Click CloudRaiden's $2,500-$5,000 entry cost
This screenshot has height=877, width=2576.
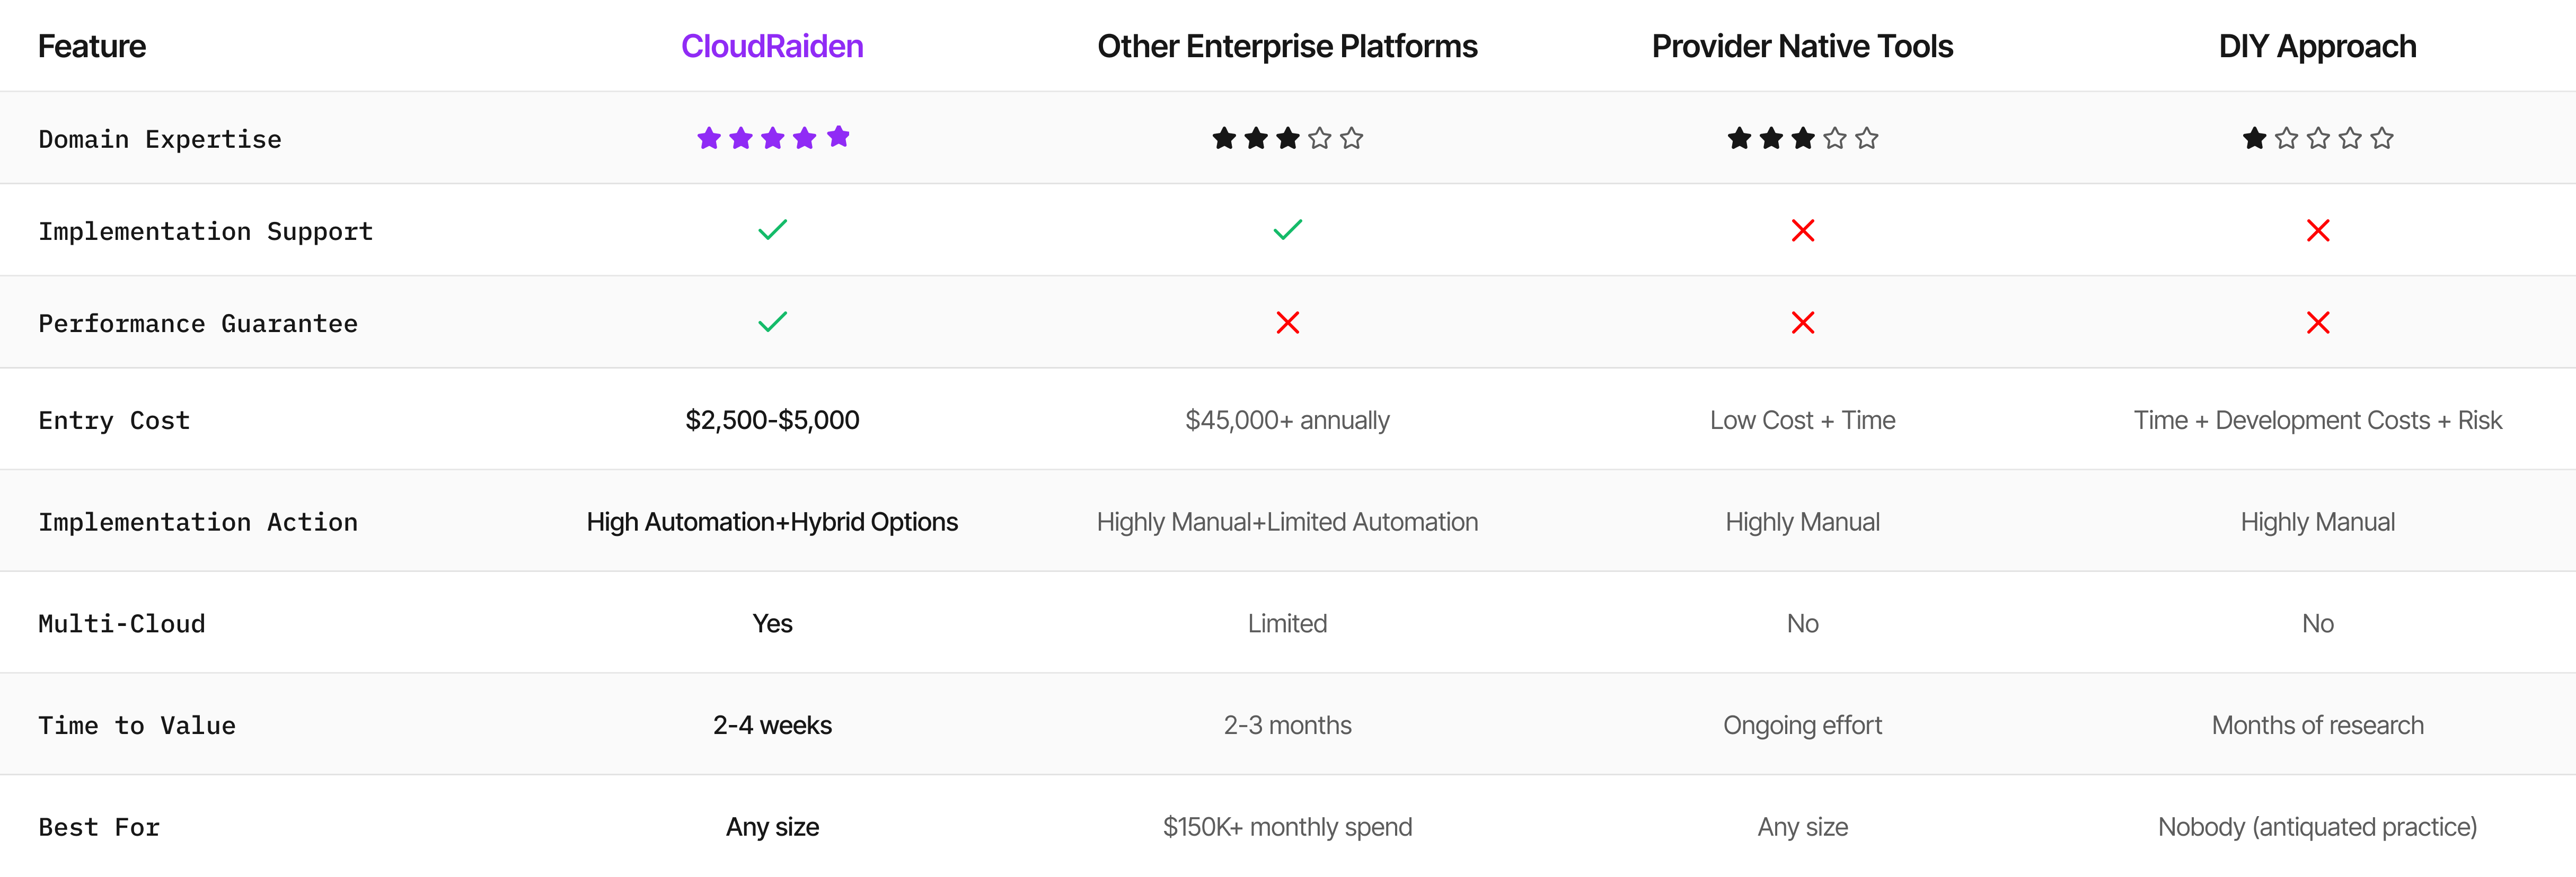click(x=772, y=420)
